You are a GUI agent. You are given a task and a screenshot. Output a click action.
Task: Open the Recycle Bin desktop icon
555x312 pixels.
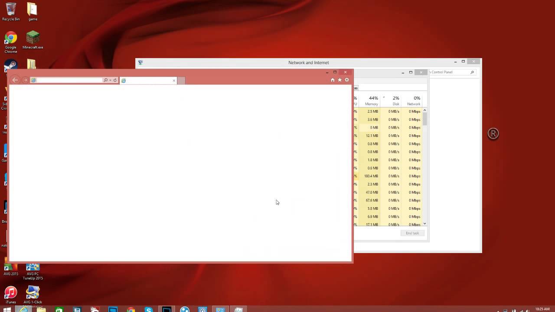[11, 12]
